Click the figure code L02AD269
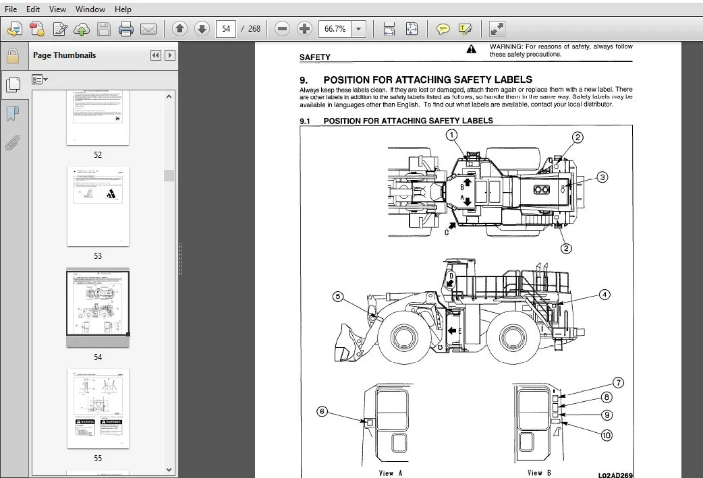This screenshot has height=478, width=703. point(615,475)
